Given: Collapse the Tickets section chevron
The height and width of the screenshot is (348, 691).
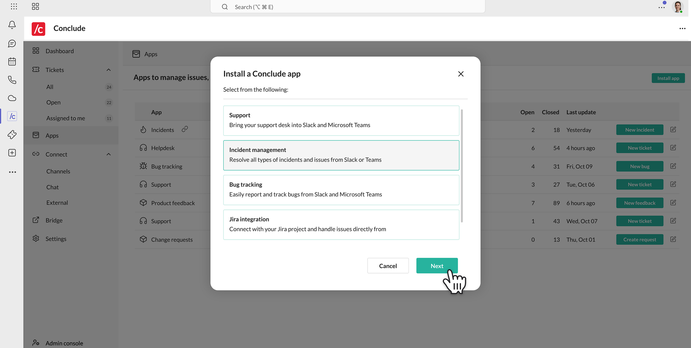Looking at the screenshot, I should coord(108,70).
